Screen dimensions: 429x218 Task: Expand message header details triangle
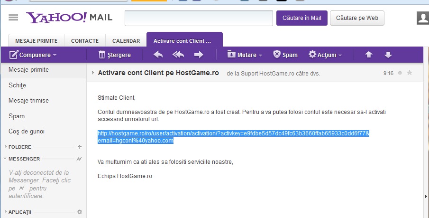[x=93, y=73]
